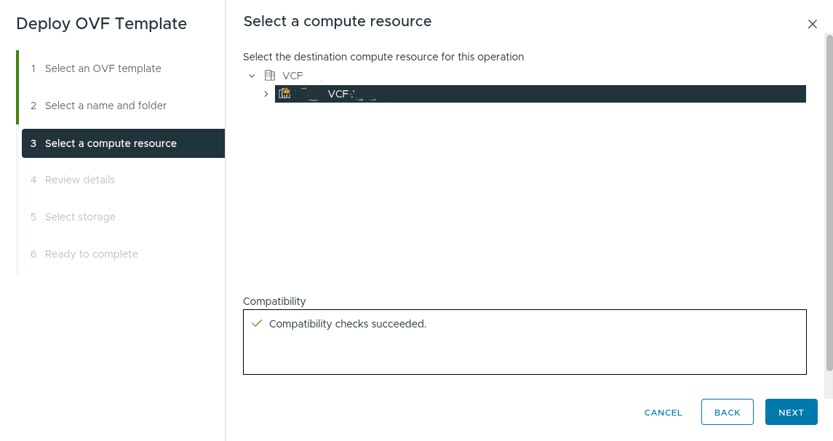Close the Deploy OVF Template dialog

(x=812, y=24)
